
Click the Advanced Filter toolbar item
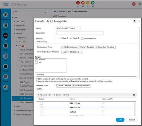pyautogui.click(x=44, y=95)
